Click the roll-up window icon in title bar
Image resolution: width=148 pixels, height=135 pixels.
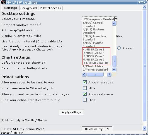tap(139, 2)
